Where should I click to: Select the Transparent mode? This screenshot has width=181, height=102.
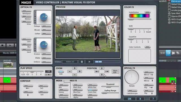[63, 95]
